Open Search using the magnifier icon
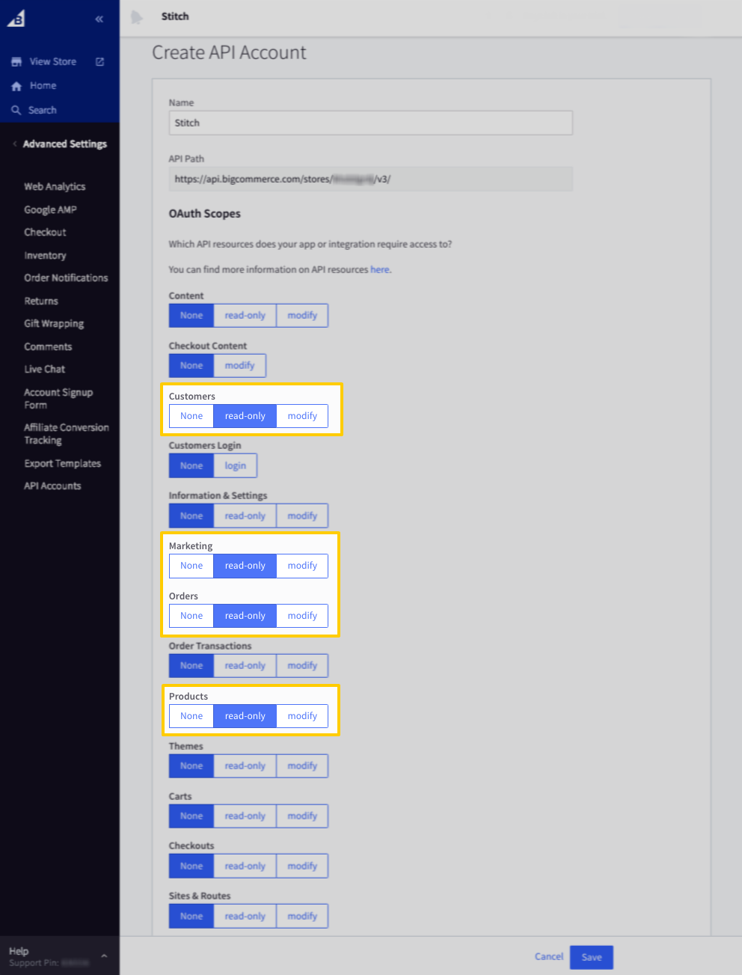 click(15, 109)
